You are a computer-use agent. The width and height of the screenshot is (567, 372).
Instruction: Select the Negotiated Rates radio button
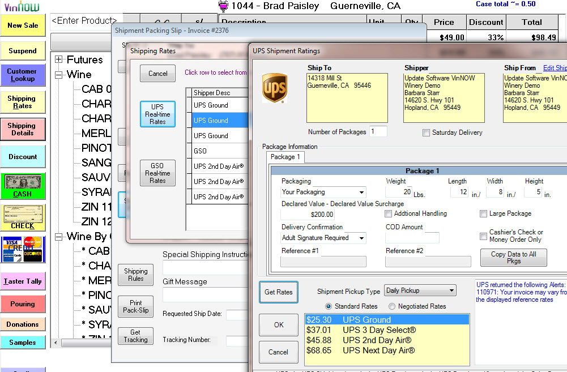(392, 306)
